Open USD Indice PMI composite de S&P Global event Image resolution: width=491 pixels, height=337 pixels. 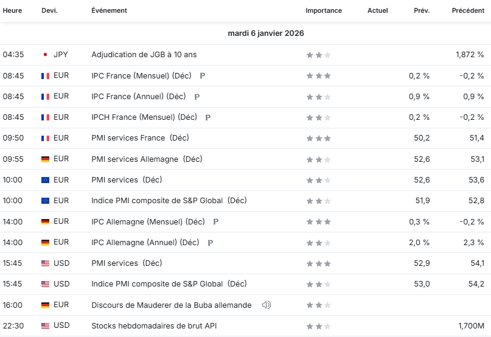[169, 283]
